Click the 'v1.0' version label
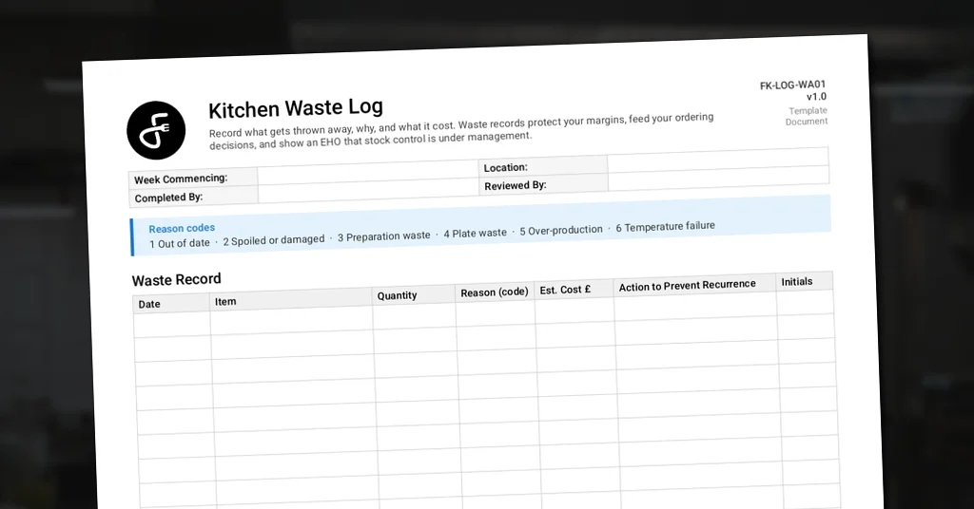Image resolution: width=974 pixels, height=509 pixels. click(x=816, y=97)
